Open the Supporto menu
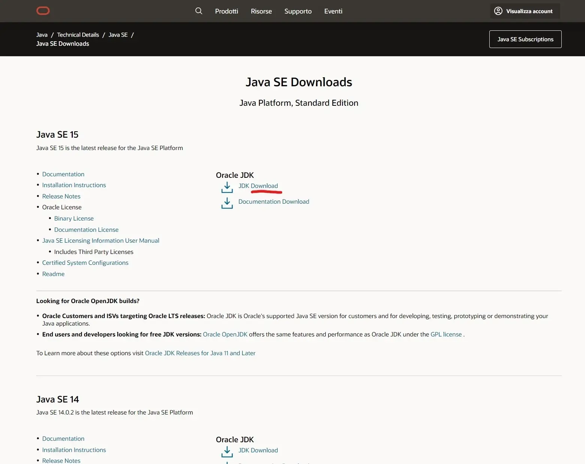Screen dimensions: 585x464 298,11
